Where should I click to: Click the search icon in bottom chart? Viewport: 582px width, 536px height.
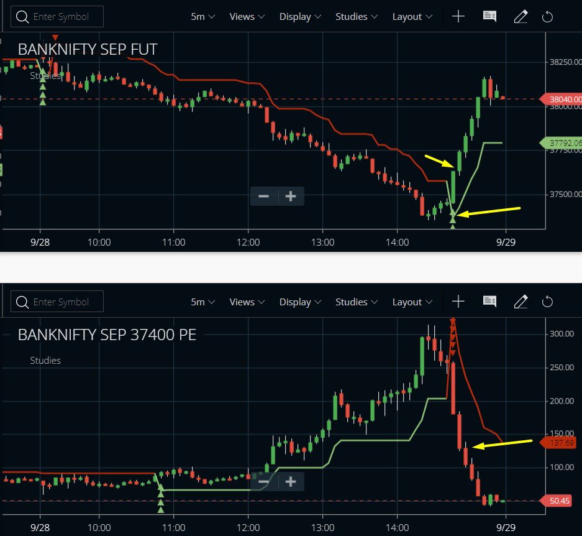click(22, 302)
